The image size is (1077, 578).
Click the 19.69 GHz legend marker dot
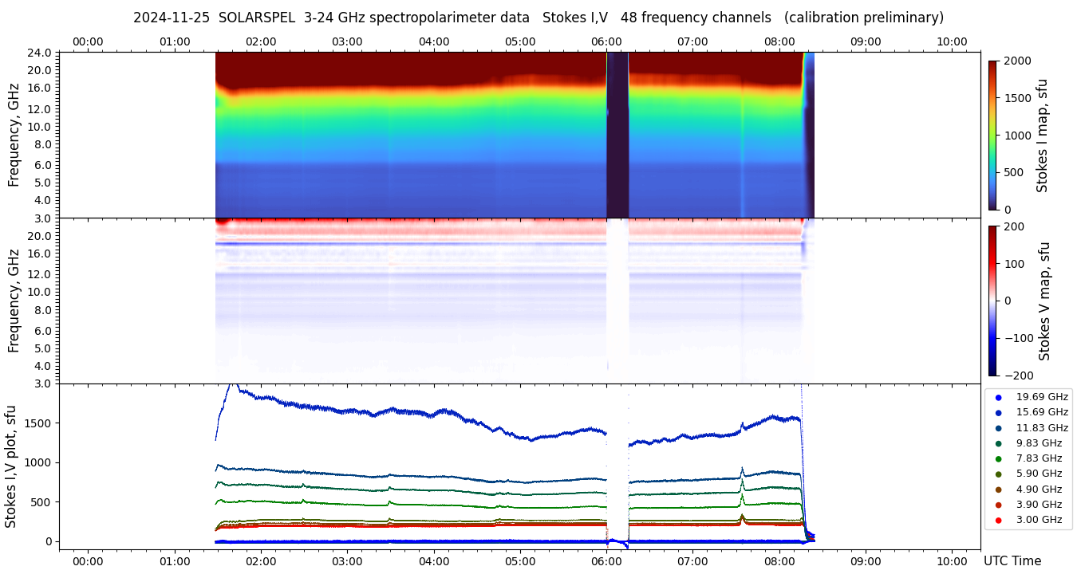coord(998,397)
